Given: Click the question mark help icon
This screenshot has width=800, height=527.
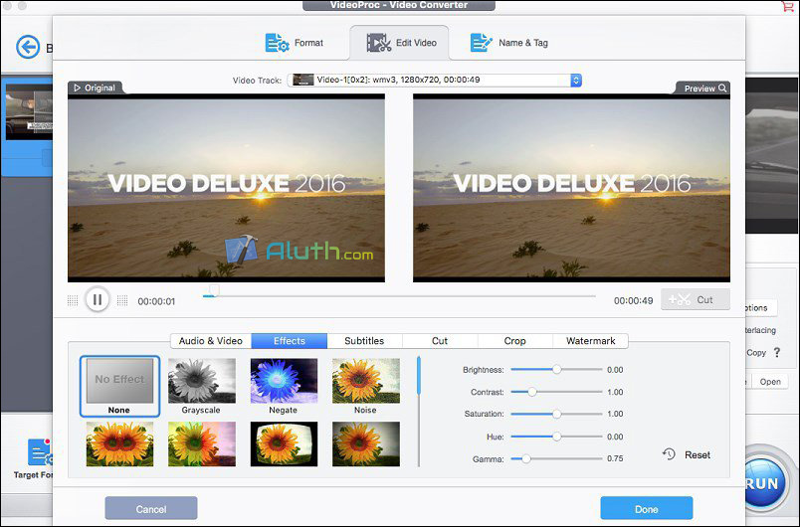Looking at the screenshot, I should click(x=777, y=352).
